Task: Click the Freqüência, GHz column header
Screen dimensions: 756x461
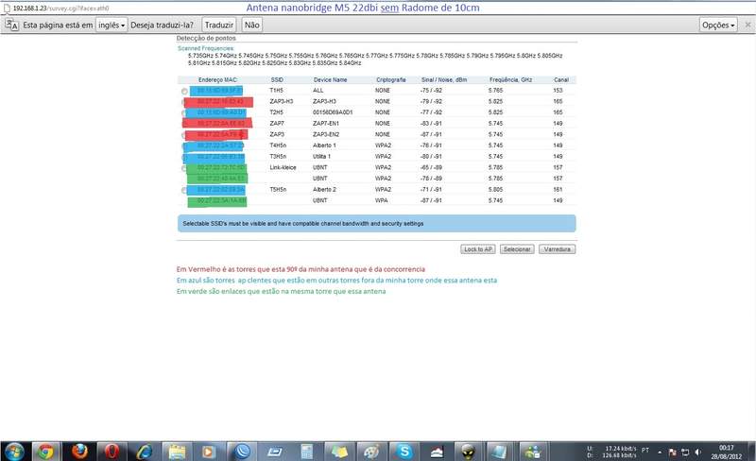Action: [510, 80]
